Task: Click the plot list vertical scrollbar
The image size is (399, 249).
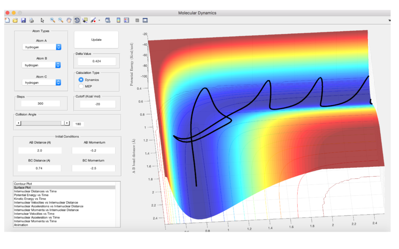Action: coord(118,204)
